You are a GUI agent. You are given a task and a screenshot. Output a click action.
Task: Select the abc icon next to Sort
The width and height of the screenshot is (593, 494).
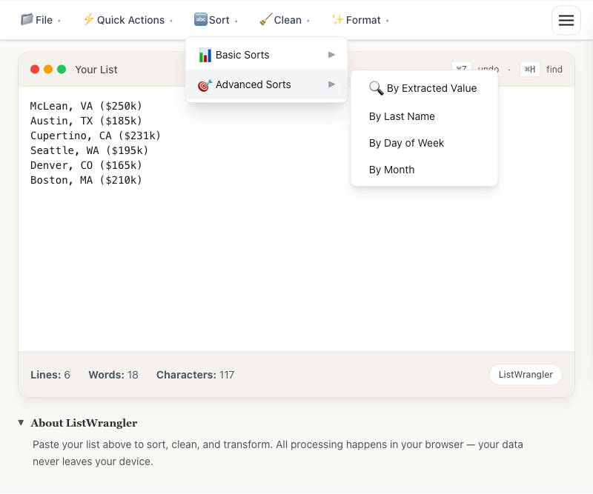coord(199,20)
